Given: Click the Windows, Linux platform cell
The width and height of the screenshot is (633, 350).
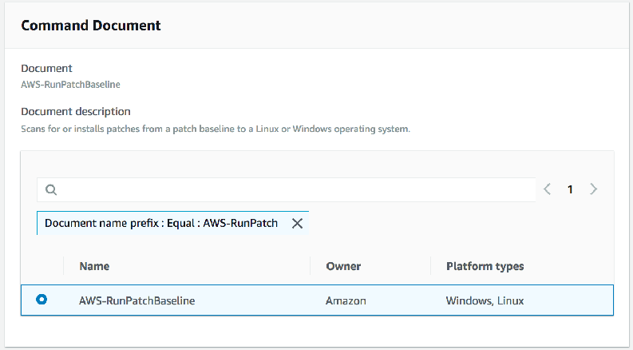Looking at the screenshot, I should coord(485,301).
